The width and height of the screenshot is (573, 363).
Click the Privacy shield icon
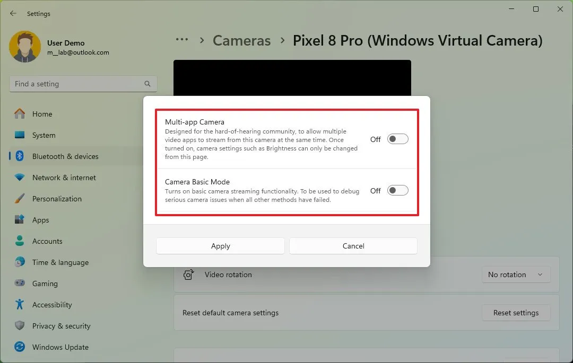[20, 325]
